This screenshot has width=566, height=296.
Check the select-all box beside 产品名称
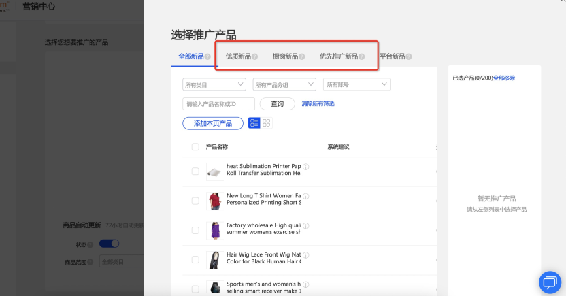click(195, 147)
